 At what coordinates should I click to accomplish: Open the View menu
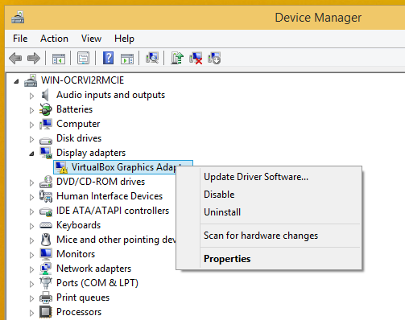(x=91, y=39)
